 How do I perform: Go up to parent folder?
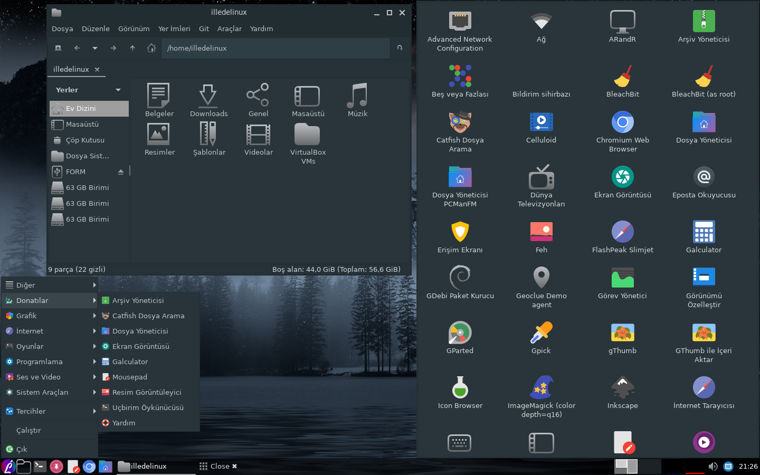(132, 48)
